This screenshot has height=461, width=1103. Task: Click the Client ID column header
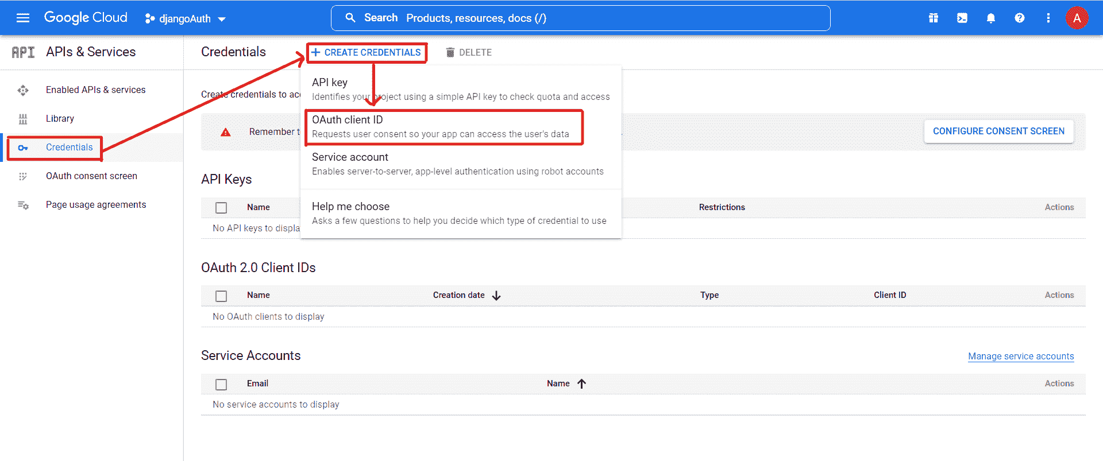(890, 295)
